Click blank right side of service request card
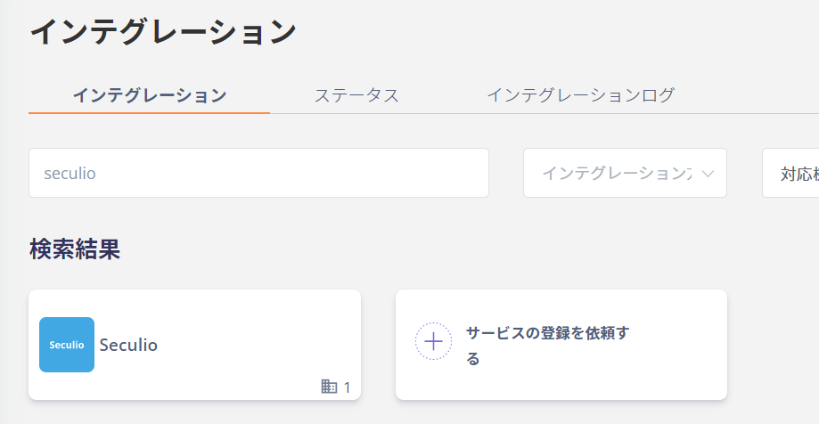The image size is (819, 424). tap(679, 345)
